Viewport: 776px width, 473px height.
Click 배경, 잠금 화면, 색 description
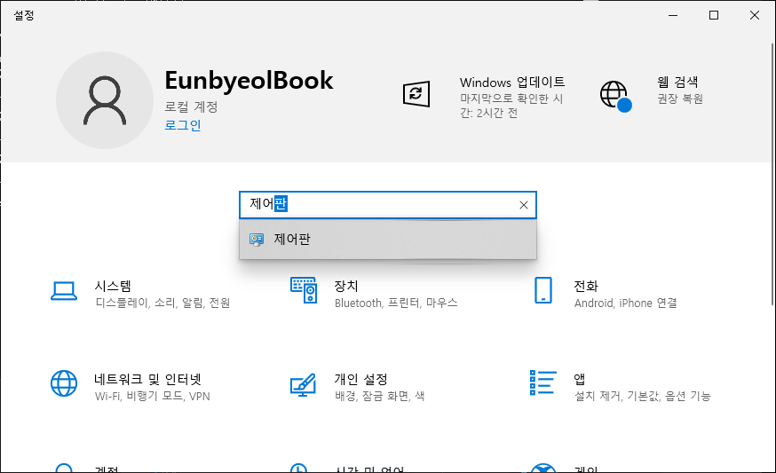[380, 397]
